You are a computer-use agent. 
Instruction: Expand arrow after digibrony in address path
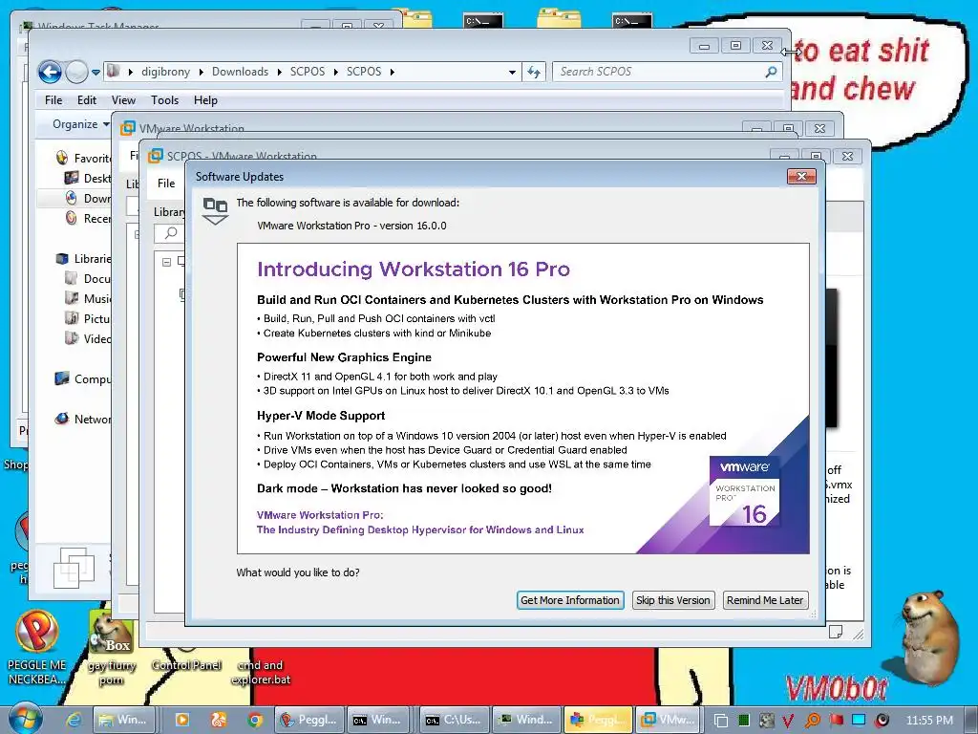pyautogui.click(x=201, y=73)
